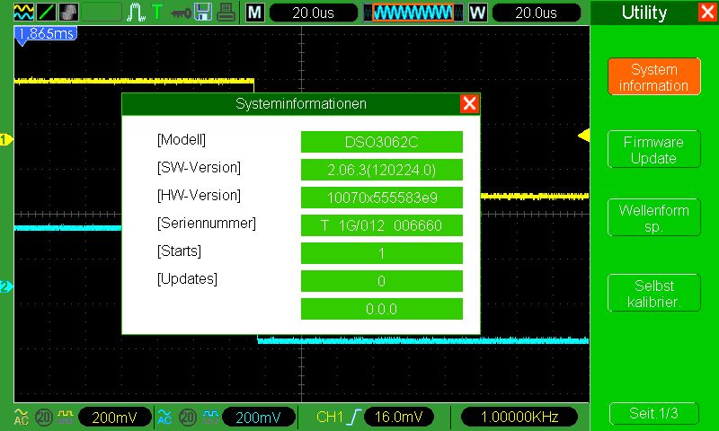Click CH1 yellow AC coupling icon
719x431 pixels.
click(21, 417)
